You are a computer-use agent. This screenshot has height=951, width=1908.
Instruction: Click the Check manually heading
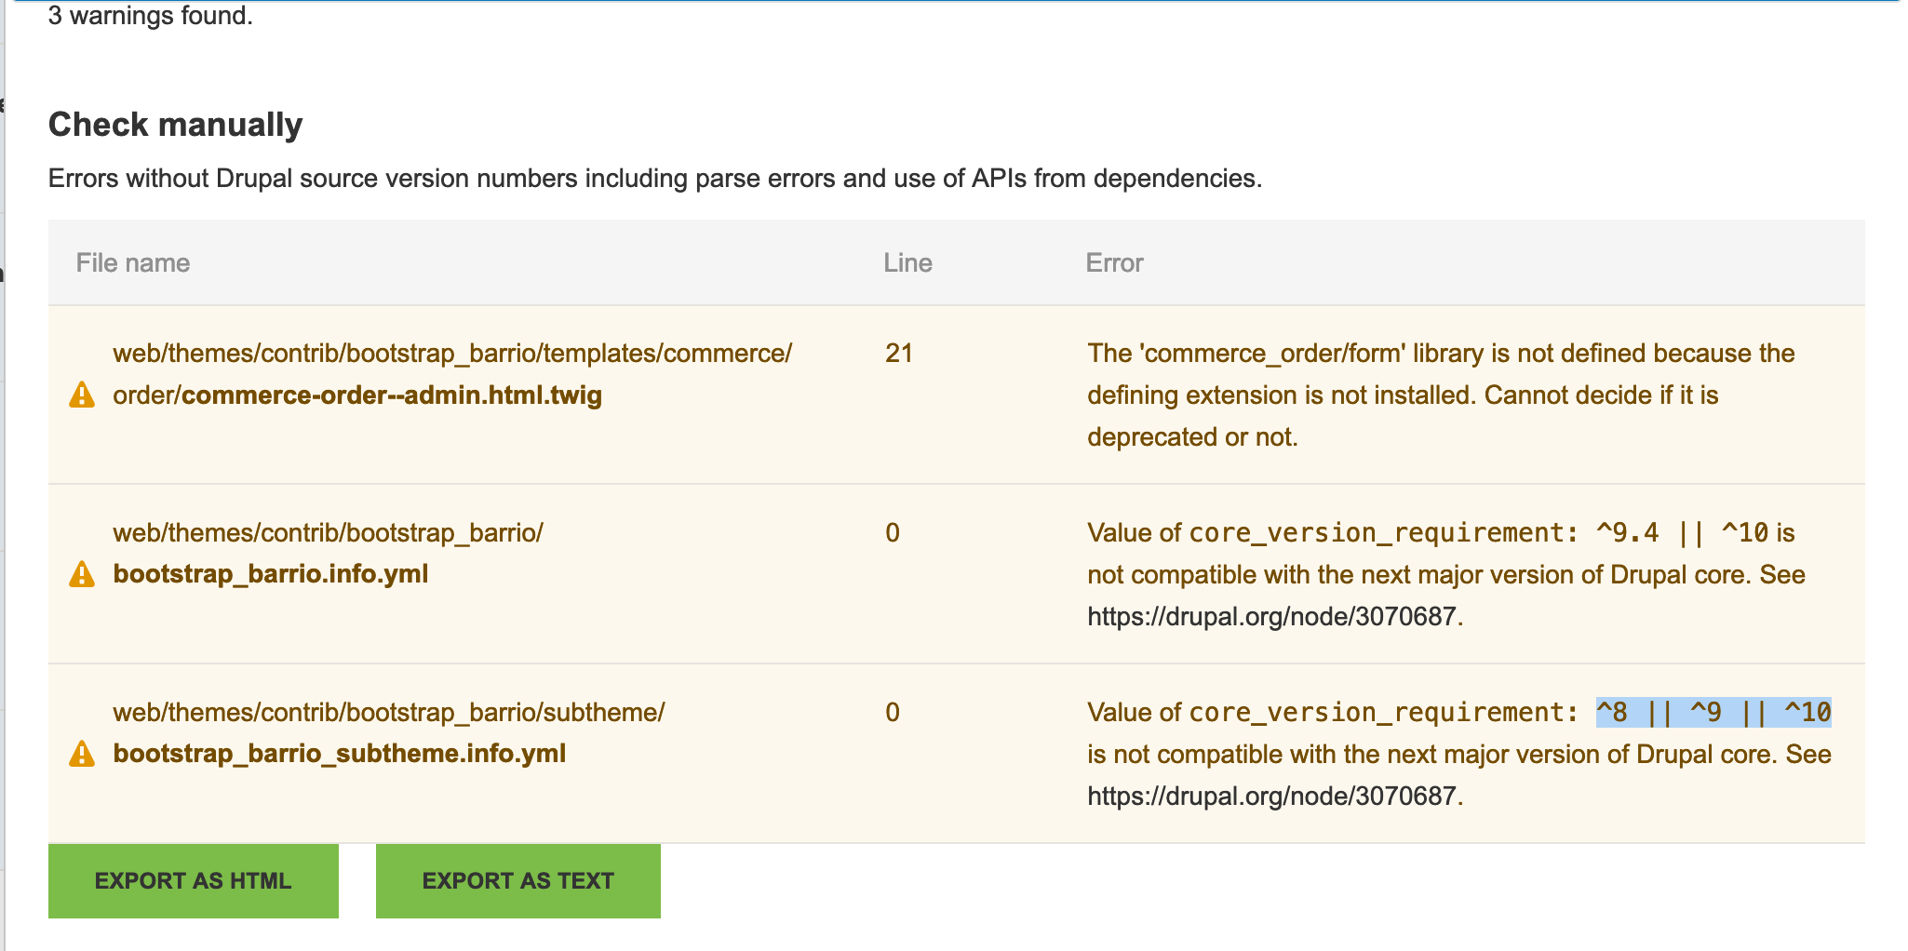(x=175, y=123)
